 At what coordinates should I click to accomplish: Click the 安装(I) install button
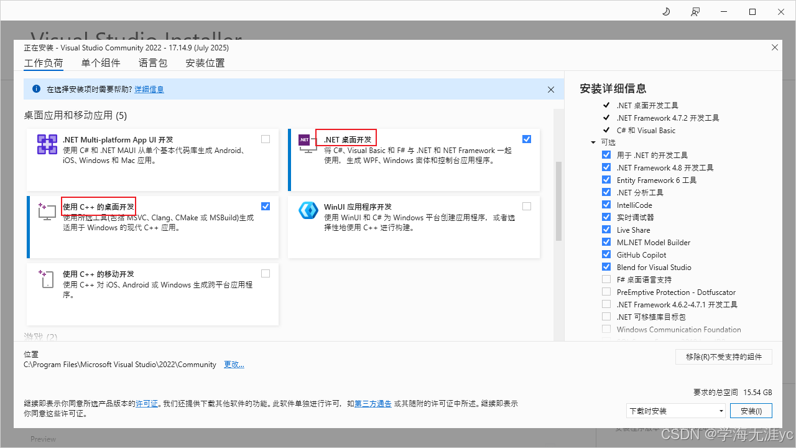click(x=751, y=411)
